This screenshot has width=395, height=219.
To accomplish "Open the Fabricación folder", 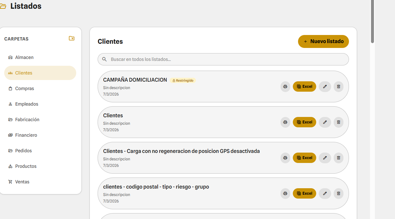I will 40,120.
